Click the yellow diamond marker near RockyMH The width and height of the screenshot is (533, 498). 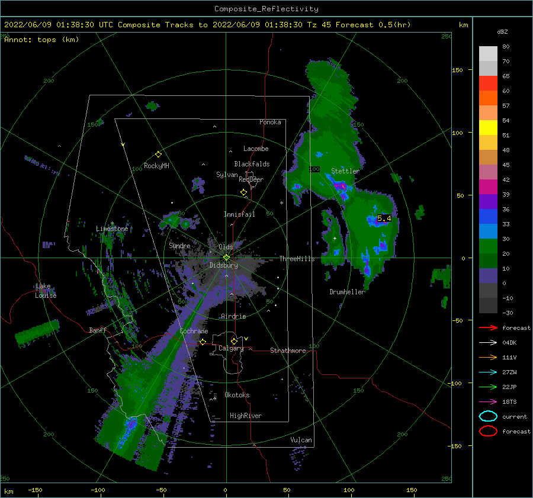pyautogui.click(x=158, y=155)
